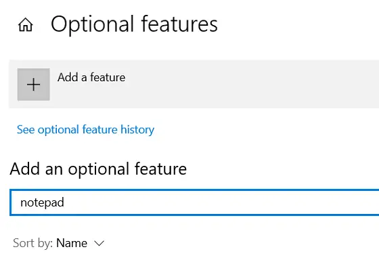This screenshot has height=262, width=379.
Task: Click the 'Name' sort value
Action: [72, 243]
